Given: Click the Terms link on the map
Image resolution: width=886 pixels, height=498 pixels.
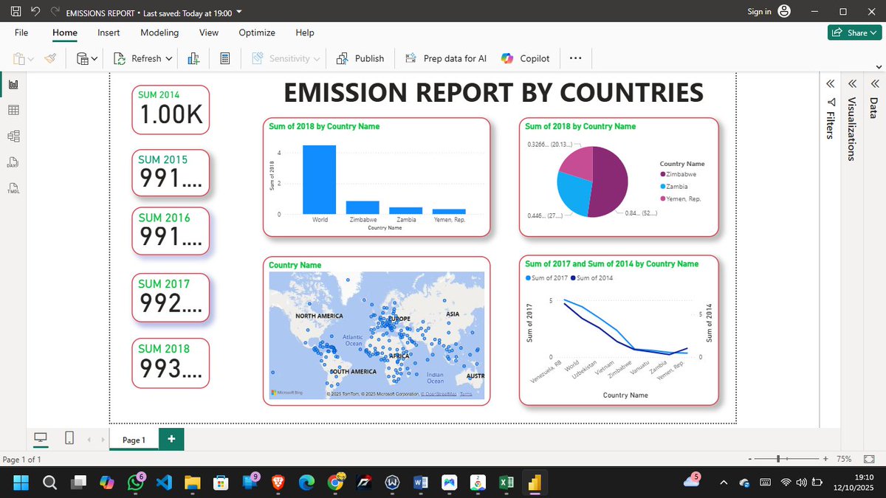Looking at the screenshot, I should point(466,395).
